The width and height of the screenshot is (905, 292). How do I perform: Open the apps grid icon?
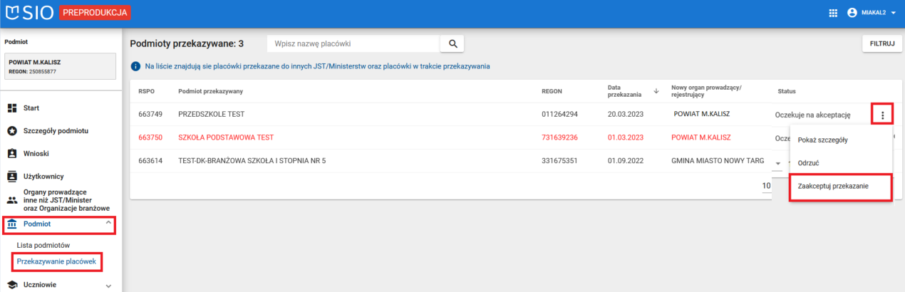(x=833, y=13)
